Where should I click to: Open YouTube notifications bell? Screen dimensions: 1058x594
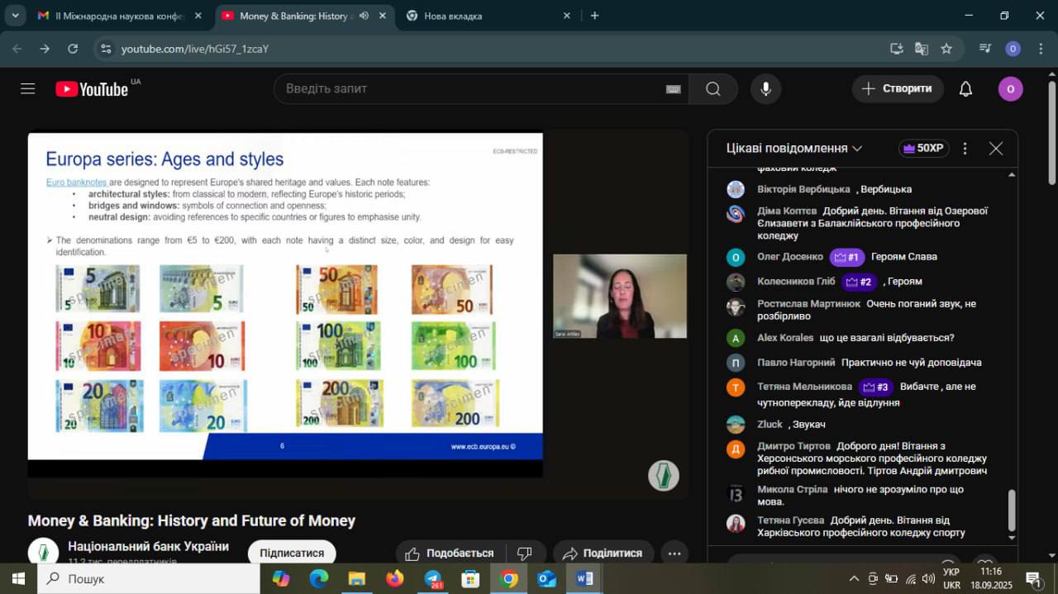pyautogui.click(x=965, y=88)
